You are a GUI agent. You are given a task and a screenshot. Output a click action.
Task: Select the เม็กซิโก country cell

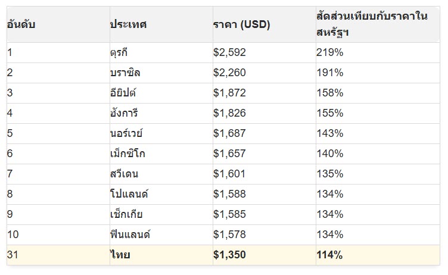[161, 154]
